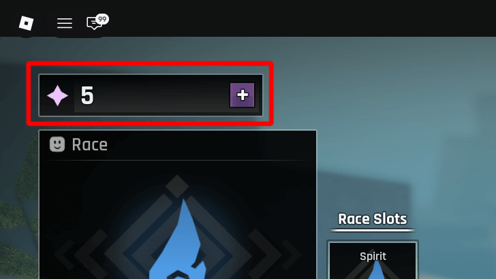The image size is (496, 279).
Task: Click the 99 unread messages badge
Action: [102, 20]
